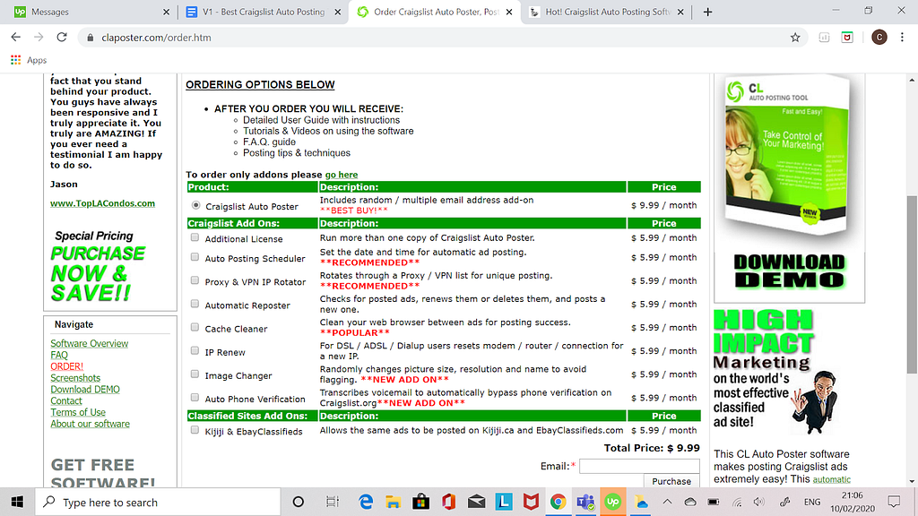Open Software Overview navigation link
This screenshot has height=516, width=918.
[89, 343]
